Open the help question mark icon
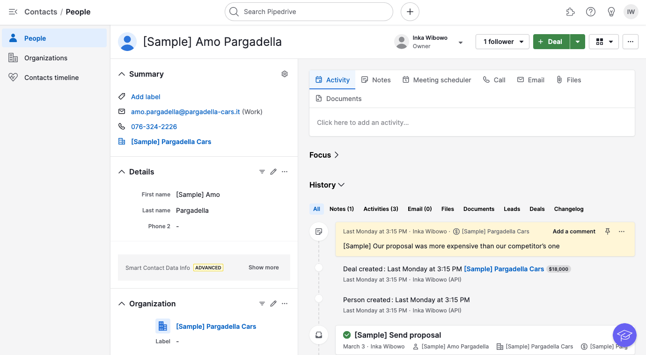The height and width of the screenshot is (355, 646). tap(591, 12)
